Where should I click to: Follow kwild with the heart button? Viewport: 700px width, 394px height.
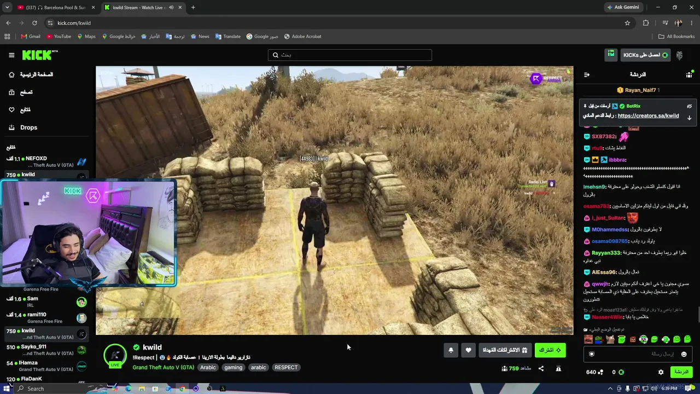tap(468, 350)
